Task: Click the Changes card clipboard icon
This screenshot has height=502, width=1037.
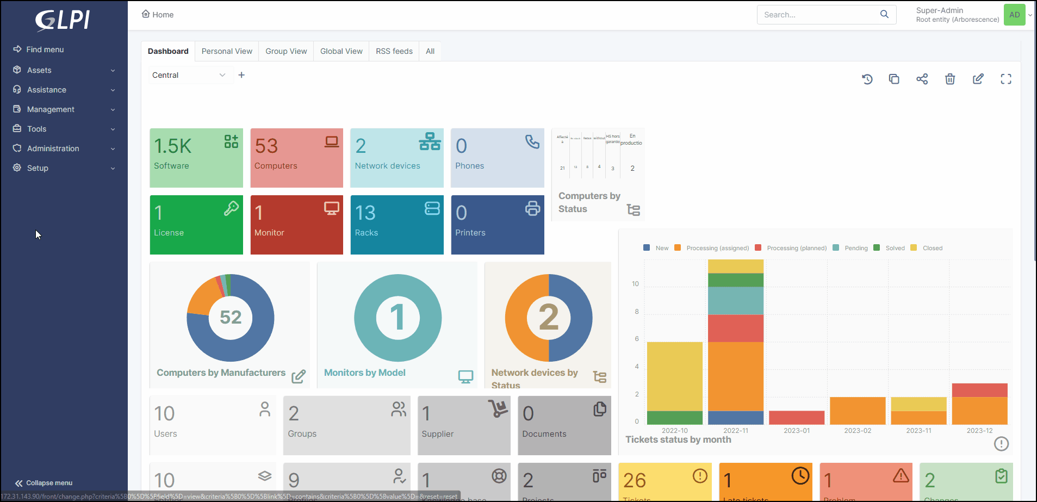Action: (1001, 476)
